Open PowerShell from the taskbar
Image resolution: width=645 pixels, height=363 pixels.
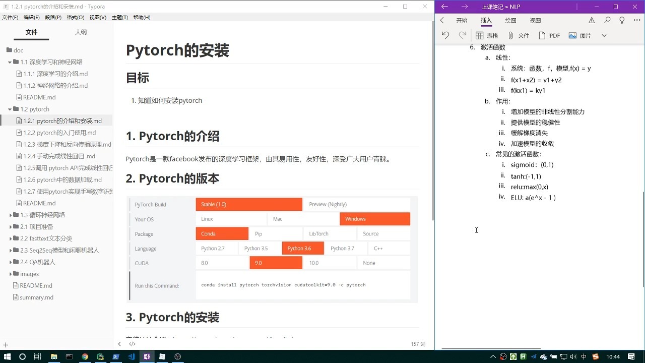pos(116,356)
